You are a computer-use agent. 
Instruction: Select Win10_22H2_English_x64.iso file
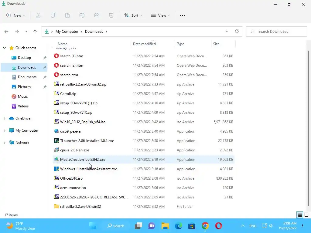pyautogui.click(x=144, y=122)
